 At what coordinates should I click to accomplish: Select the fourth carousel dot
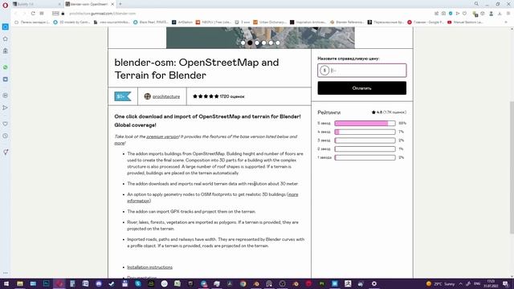pos(264,43)
